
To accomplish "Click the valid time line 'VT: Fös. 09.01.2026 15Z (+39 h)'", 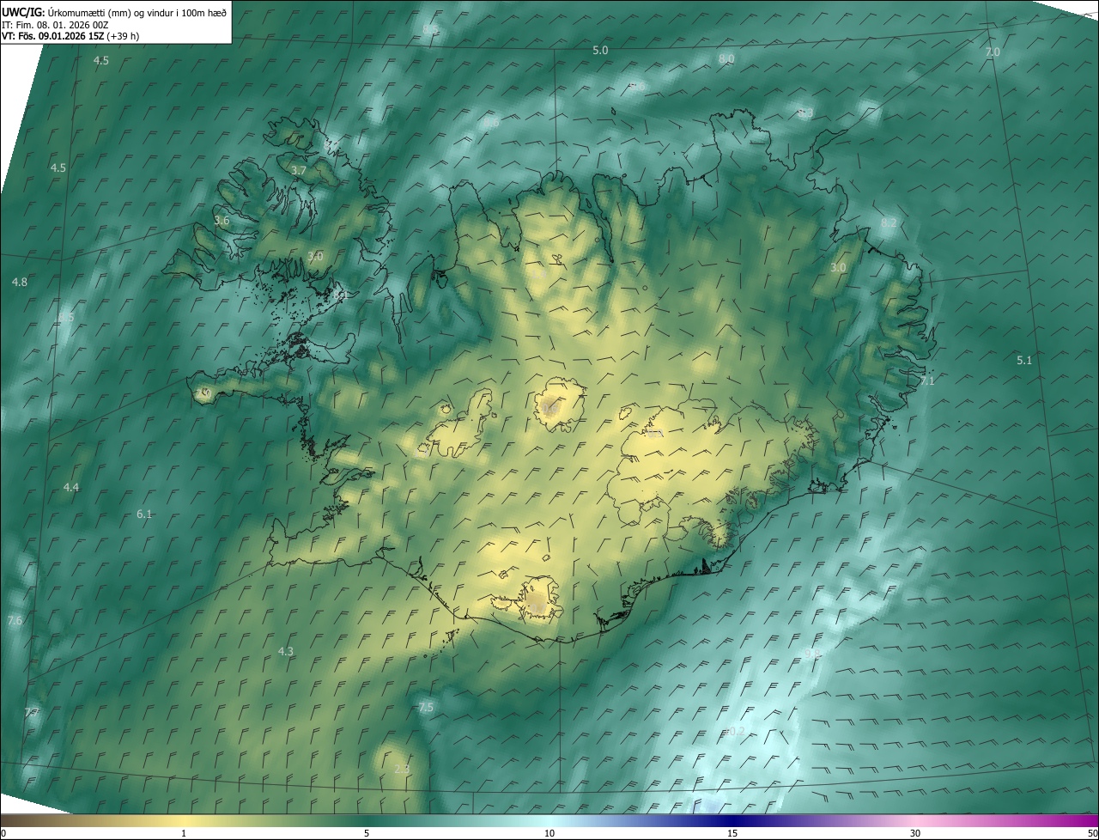I will point(70,36).
